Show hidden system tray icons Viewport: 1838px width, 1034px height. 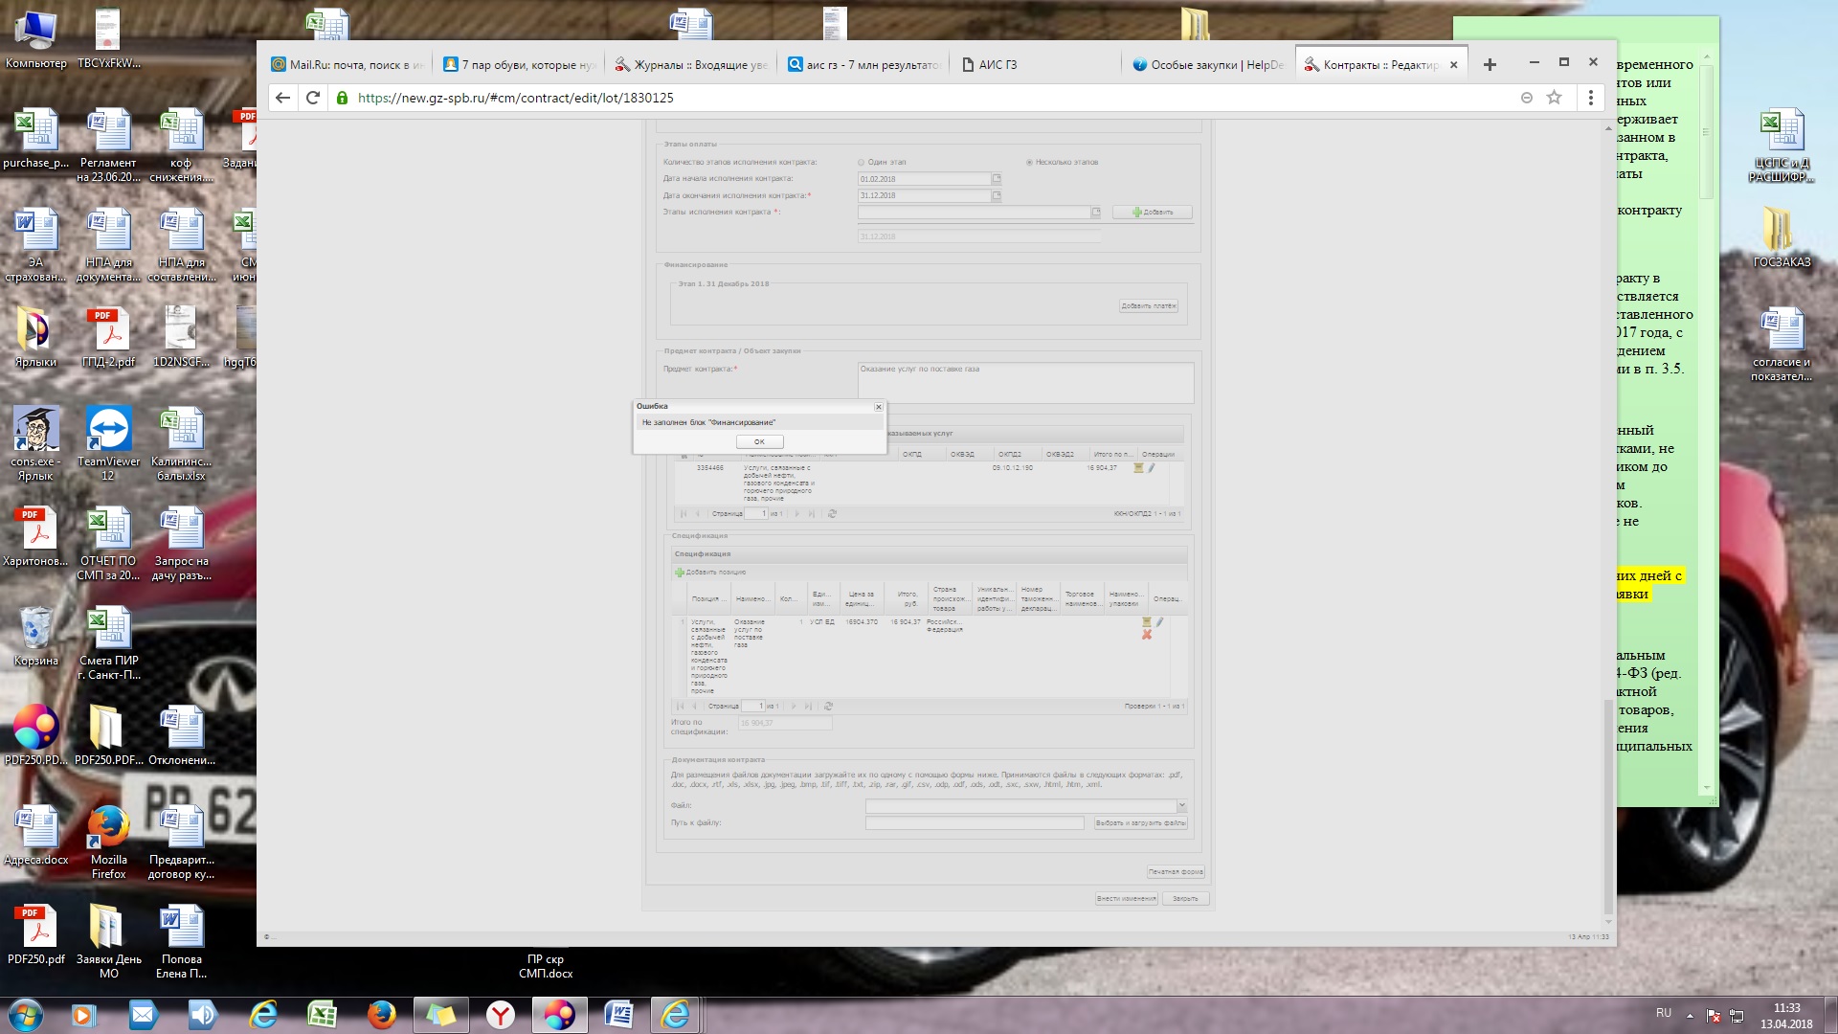pyautogui.click(x=1690, y=1015)
